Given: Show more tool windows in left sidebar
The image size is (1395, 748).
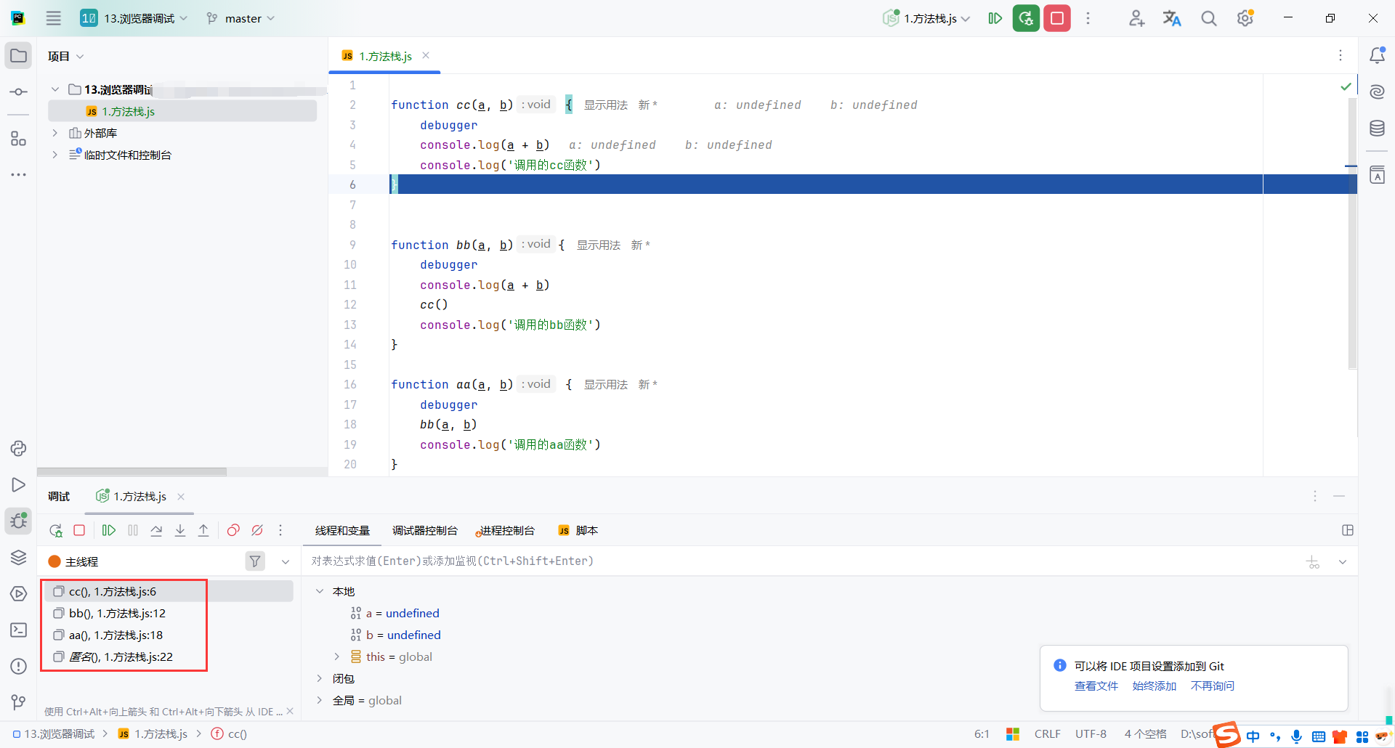Looking at the screenshot, I should coord(19,175).
